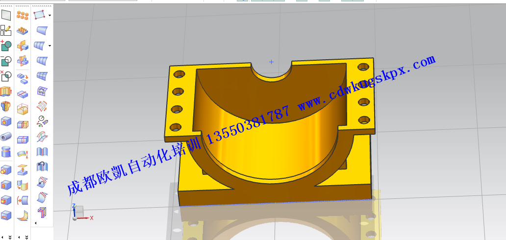Image resolution: width=506 pixels, height=240 pixels.
Task: Select the crossing surfaces blend icon
Action: tap(42, 136)
